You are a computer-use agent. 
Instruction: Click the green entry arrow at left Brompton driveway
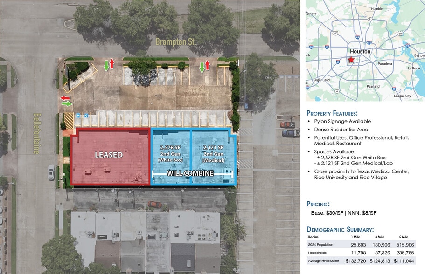coord(106,66)
